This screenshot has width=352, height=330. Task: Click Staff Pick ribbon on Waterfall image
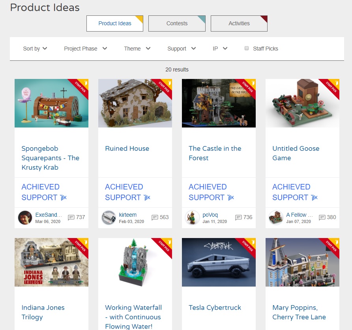click(x=164, y=246)
